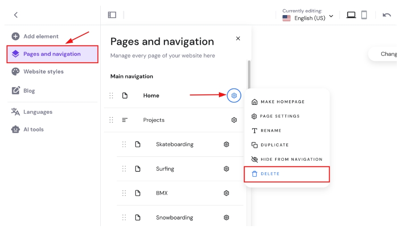Switch to desktop preview icon
The height and width of the screenshot is (235, 412).
pos(351,15)
